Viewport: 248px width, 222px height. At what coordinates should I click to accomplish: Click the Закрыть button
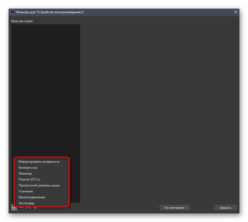pyautogui.click(x=226, y=208)
